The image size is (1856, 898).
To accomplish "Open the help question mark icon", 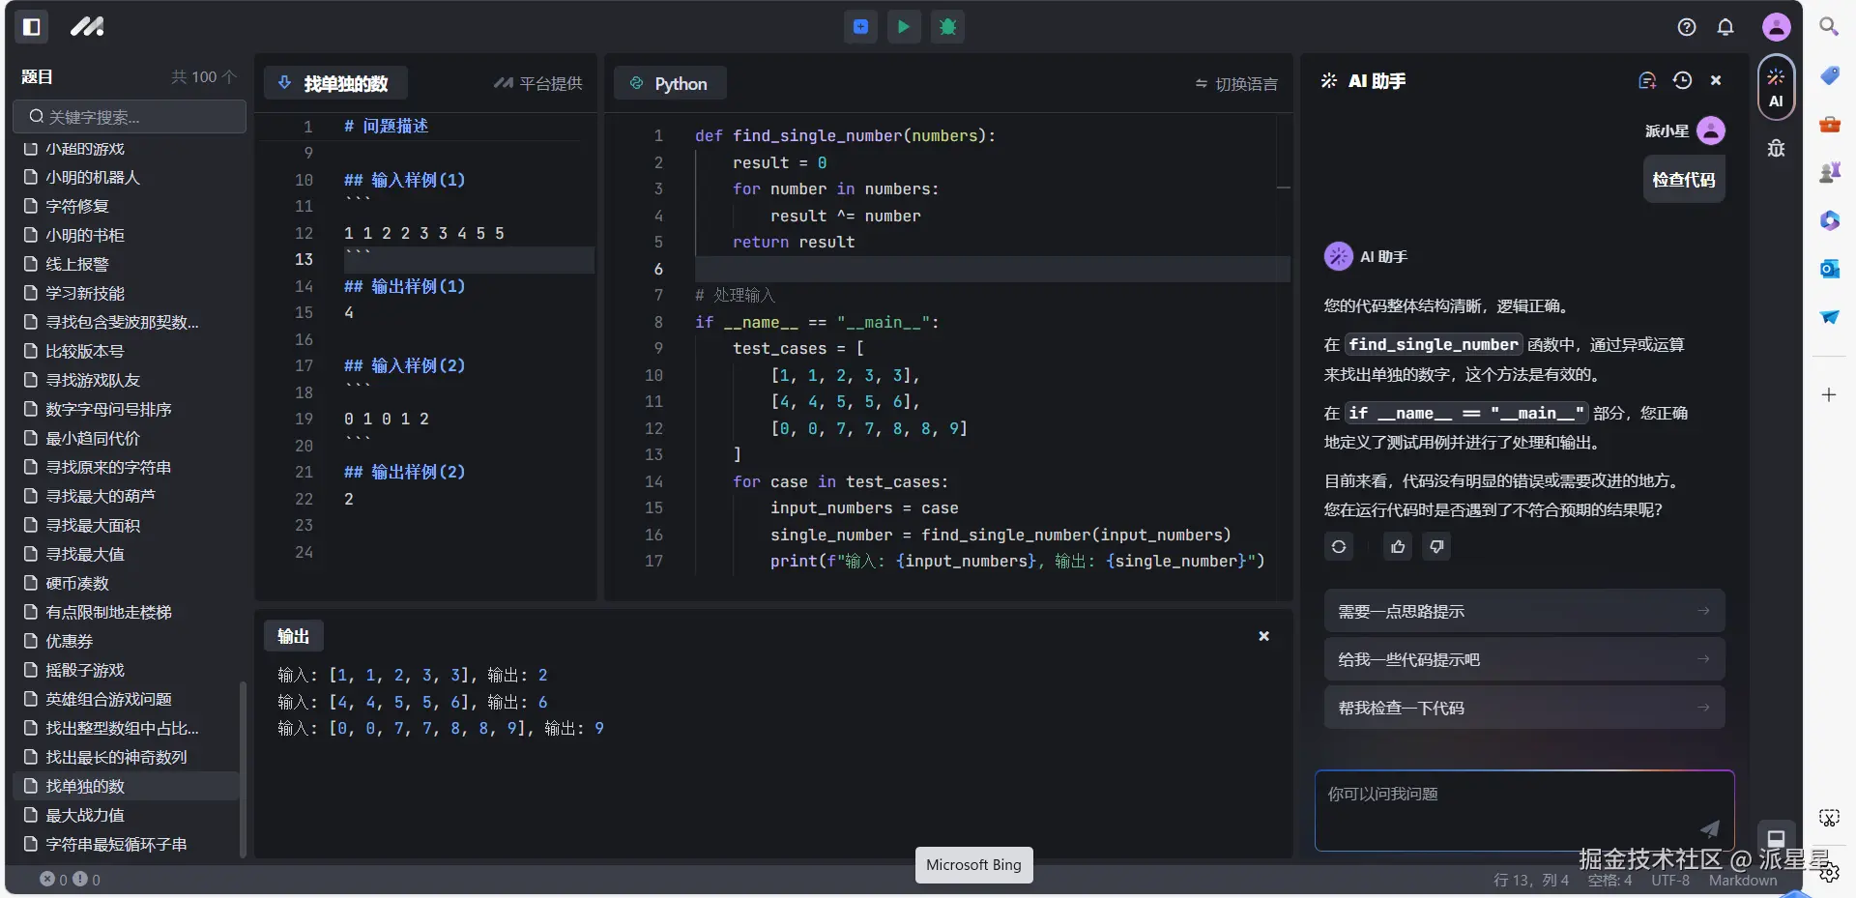I will (x=1687, y=27).
